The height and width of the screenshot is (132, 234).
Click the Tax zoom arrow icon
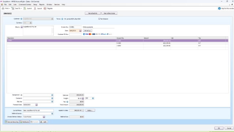tap(67, 102)
